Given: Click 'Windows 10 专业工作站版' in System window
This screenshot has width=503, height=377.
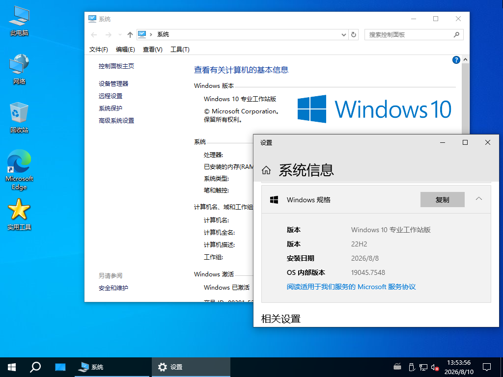Looking at the screenshot, I should (x=240, y=99).
